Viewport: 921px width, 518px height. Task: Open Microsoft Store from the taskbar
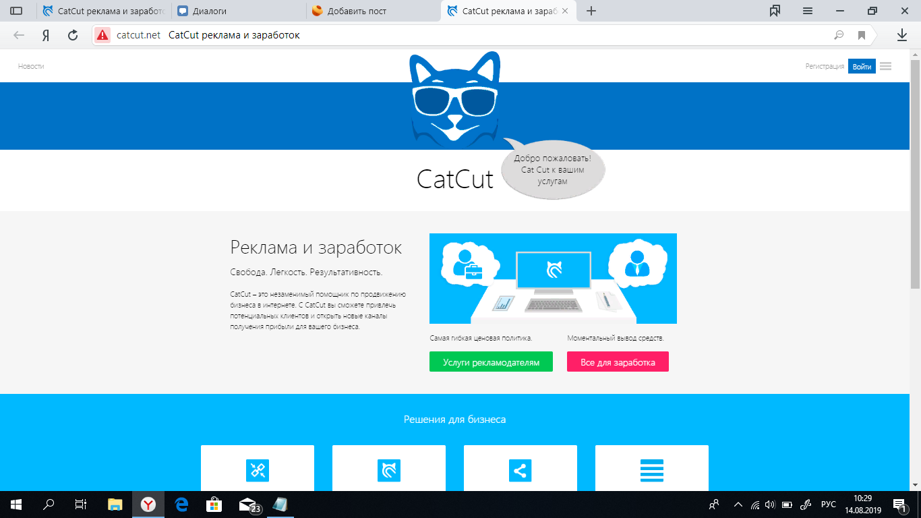pyautogui.click(x=214, y=505)
